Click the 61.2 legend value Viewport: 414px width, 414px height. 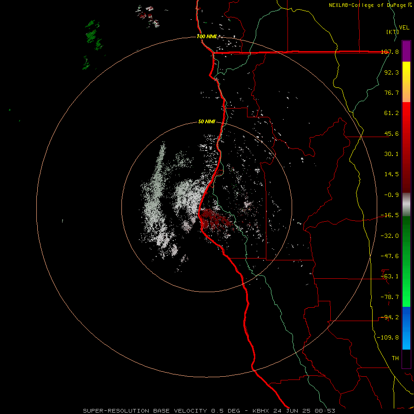[x=391, y=113]
